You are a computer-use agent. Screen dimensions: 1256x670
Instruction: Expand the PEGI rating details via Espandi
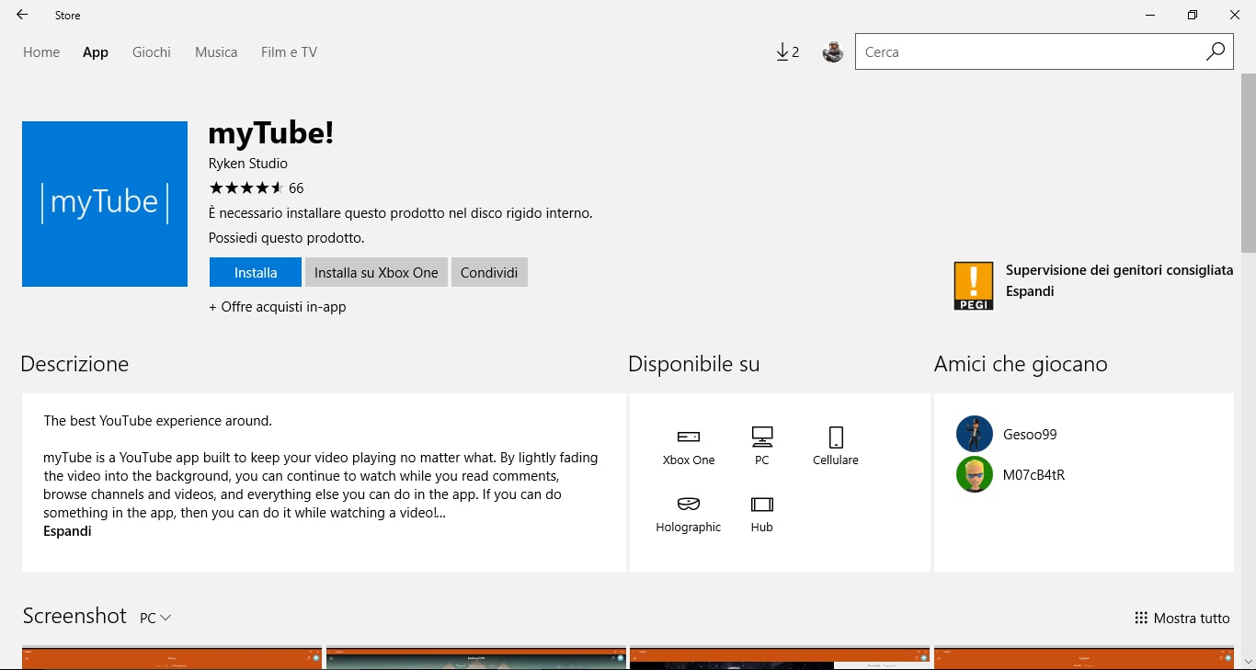click(1030, 291)
